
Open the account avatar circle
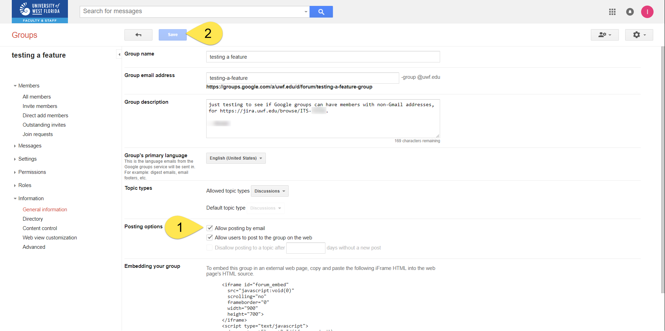coord(647,12)
